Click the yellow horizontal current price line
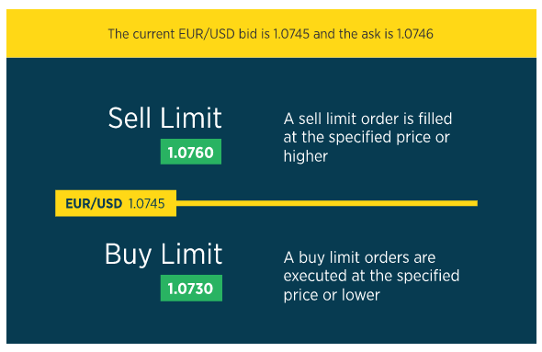This screenshot has width=542, height=352. pos(327,203)
